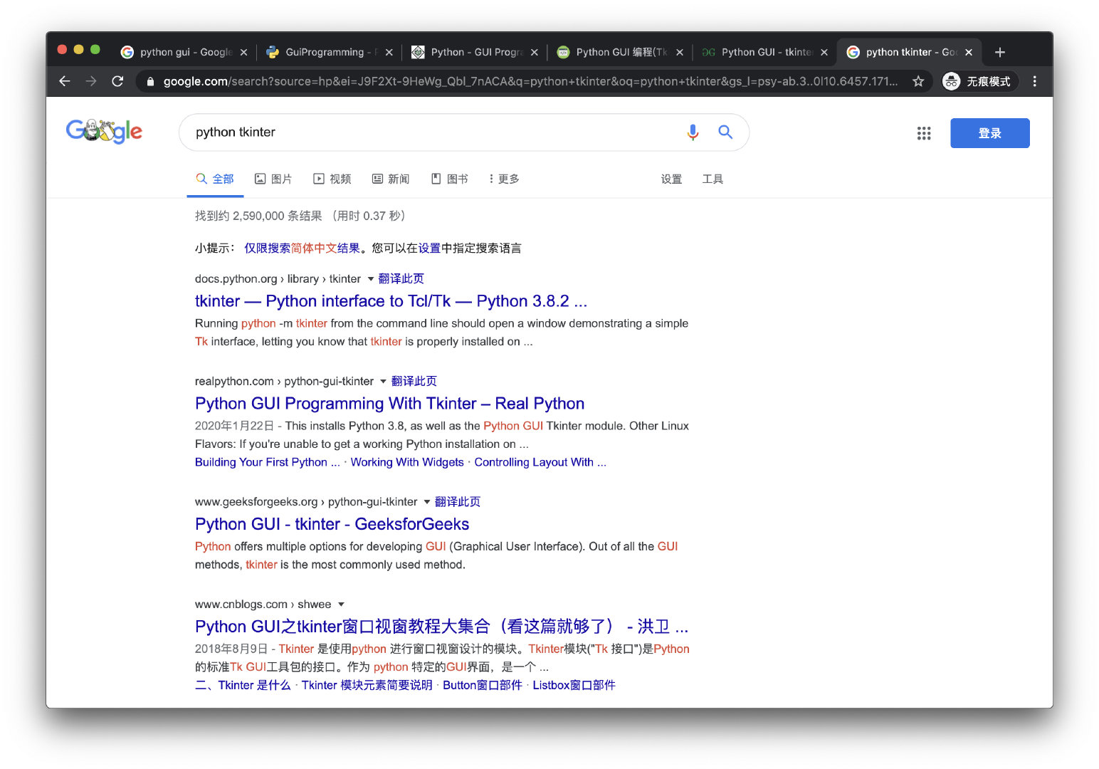Click the address bar URL
This screenshot has height=769, width=1099.
coord(530,81)
